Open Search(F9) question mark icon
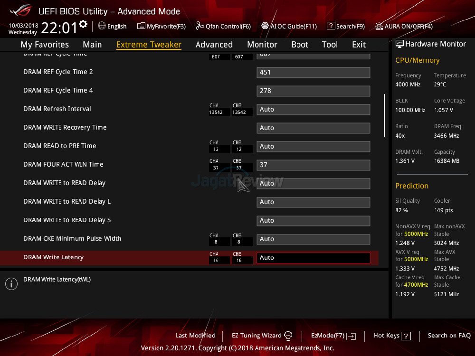 click(331, 26)
